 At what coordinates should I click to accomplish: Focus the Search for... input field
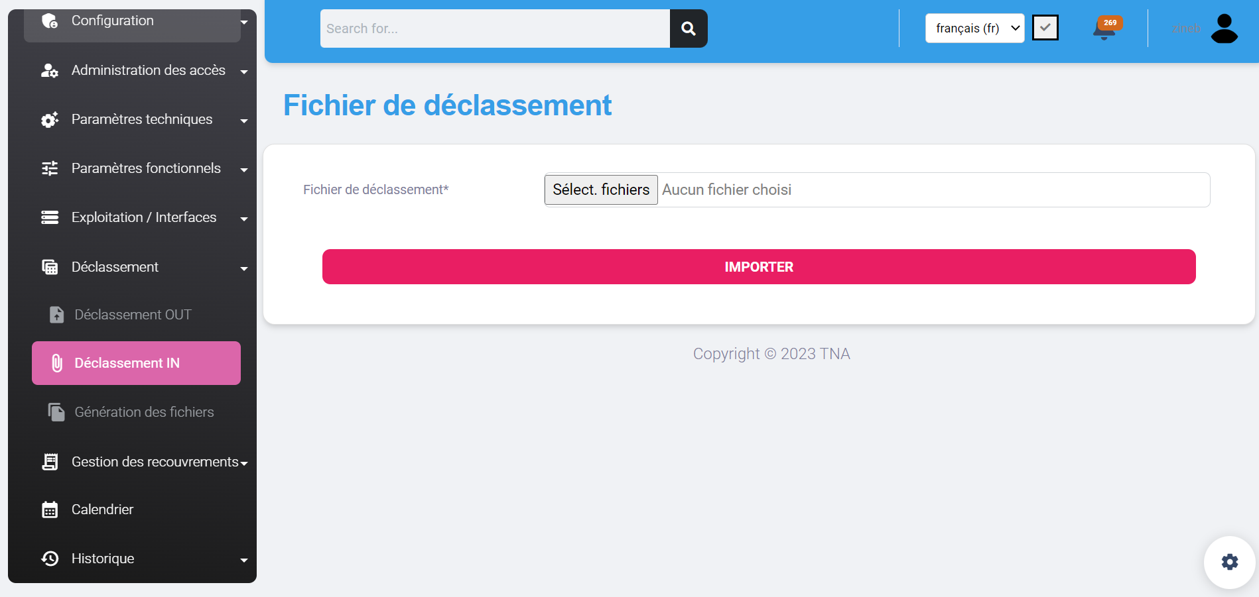pyautogui.click(x=494, y=28)
